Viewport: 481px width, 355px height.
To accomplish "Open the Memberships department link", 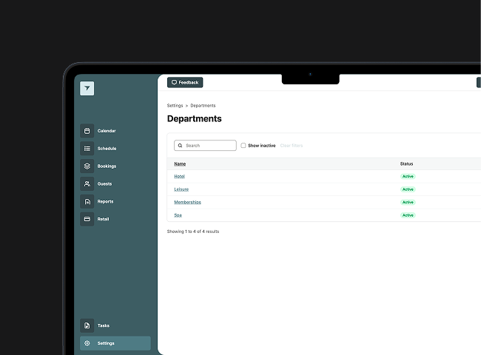I will tap(187, 202).
